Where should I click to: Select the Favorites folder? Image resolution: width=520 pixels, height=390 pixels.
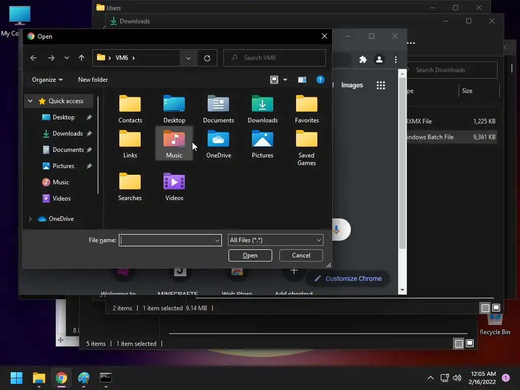point(307,109)
